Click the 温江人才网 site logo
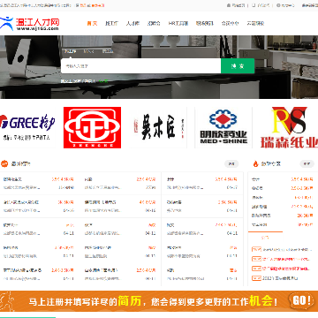 29,24
